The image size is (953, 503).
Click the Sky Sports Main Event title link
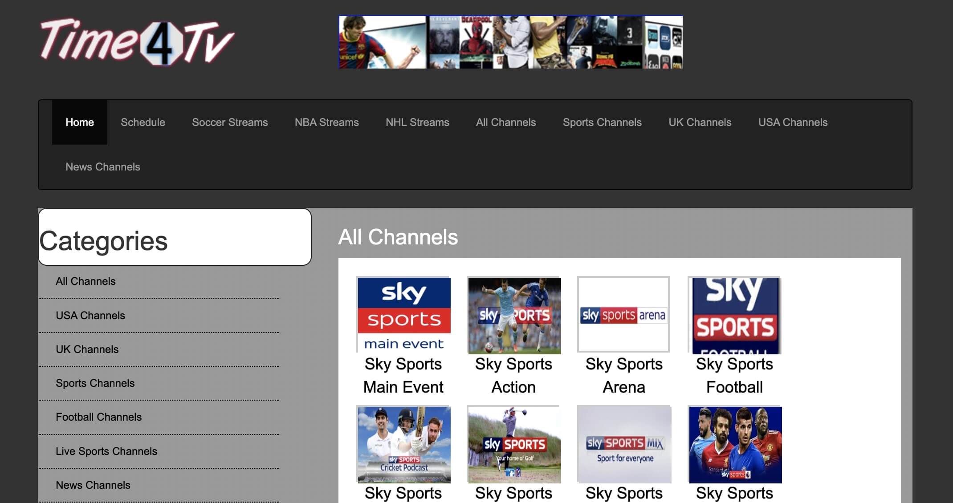click(403, 375)
